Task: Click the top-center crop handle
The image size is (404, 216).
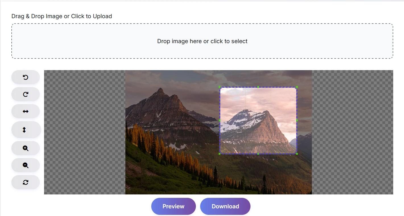Action: click(x=258, y=87)
